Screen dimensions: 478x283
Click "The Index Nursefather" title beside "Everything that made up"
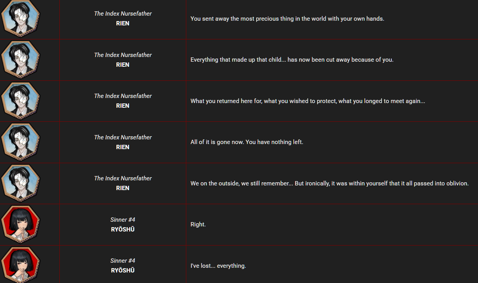click(123, 55)
